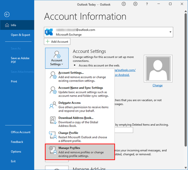
Task: Open Outlook Options
Action: coord(16,152)
